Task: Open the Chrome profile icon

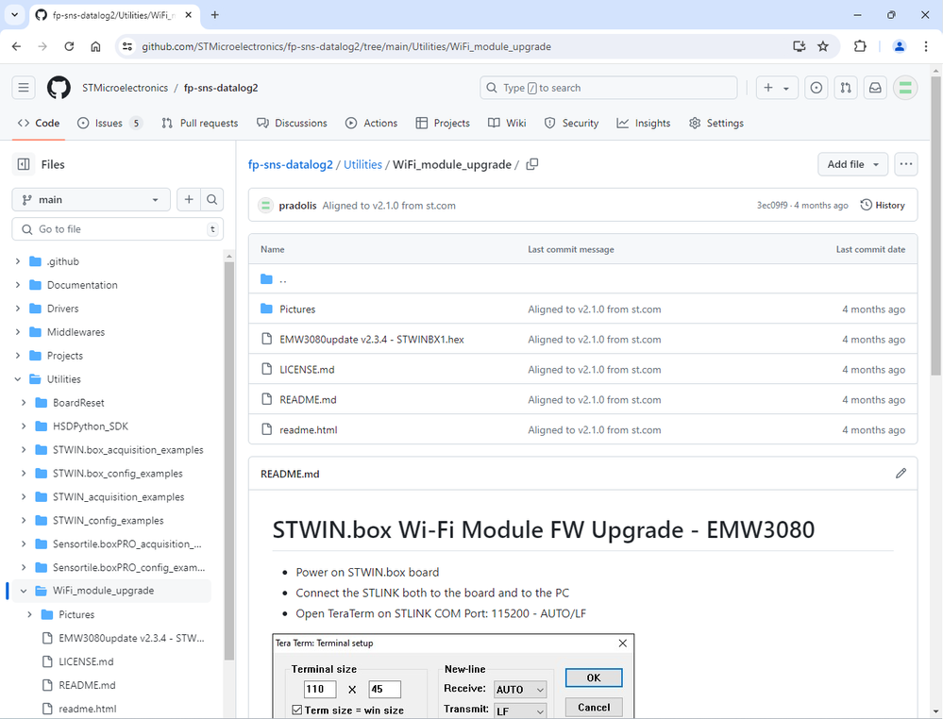Action: click(x=899, y=46)
